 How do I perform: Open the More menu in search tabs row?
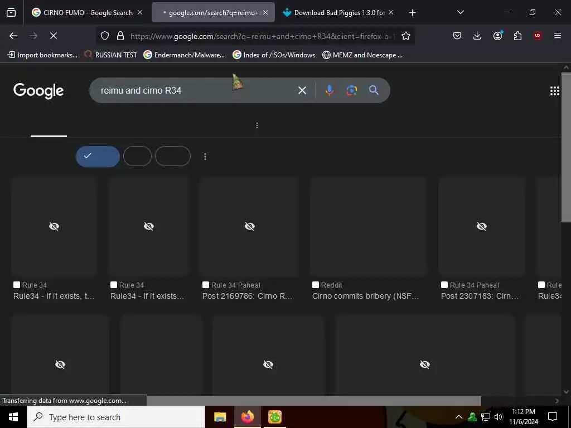pos(257,125)
